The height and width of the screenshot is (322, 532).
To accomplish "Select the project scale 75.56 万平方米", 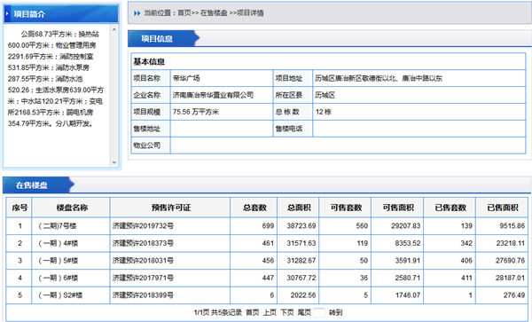I will [x=196, y=112].
